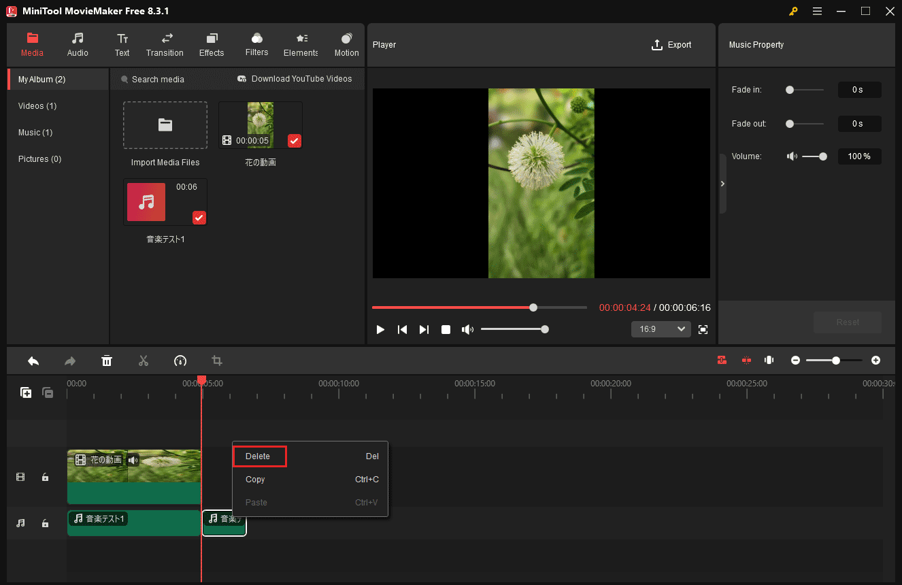902x585 pixels.
Task: Toggle the checkmark on 音楽テスト1 media item
Action: [x=199, y=218]
